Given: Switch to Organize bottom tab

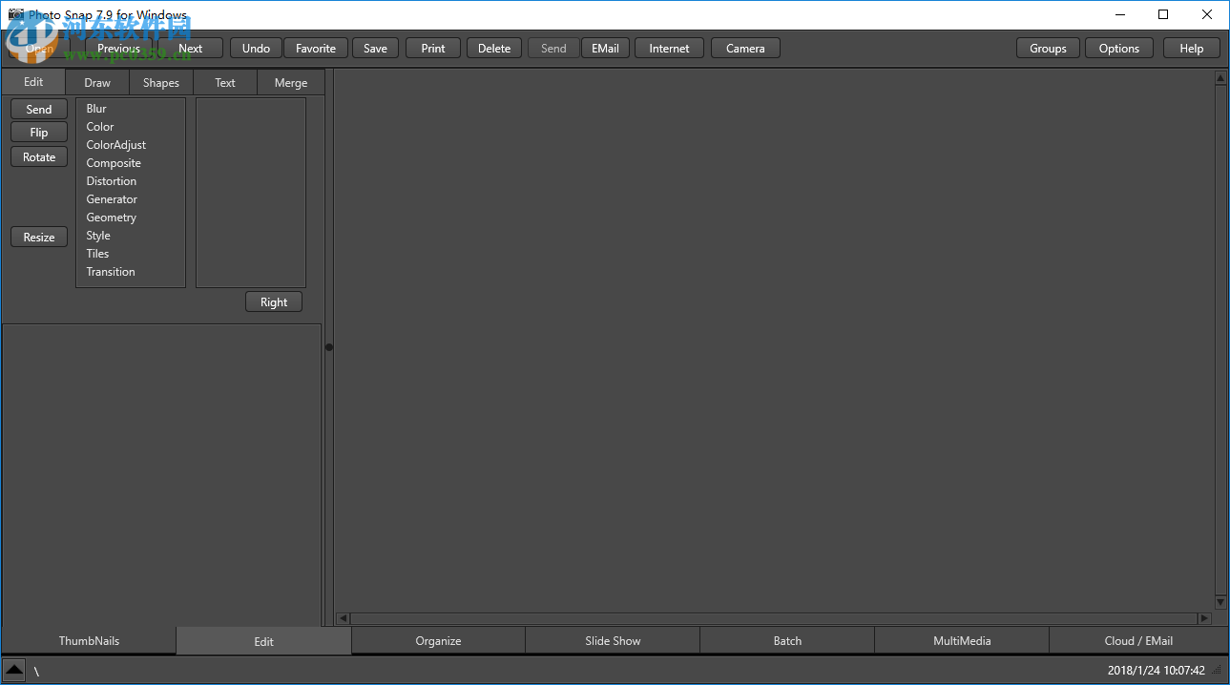Looking at the screenshot, I should (439, 641).
